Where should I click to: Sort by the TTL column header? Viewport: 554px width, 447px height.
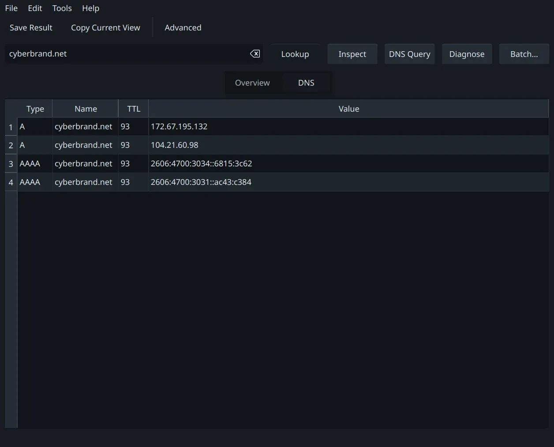(134, 109)
